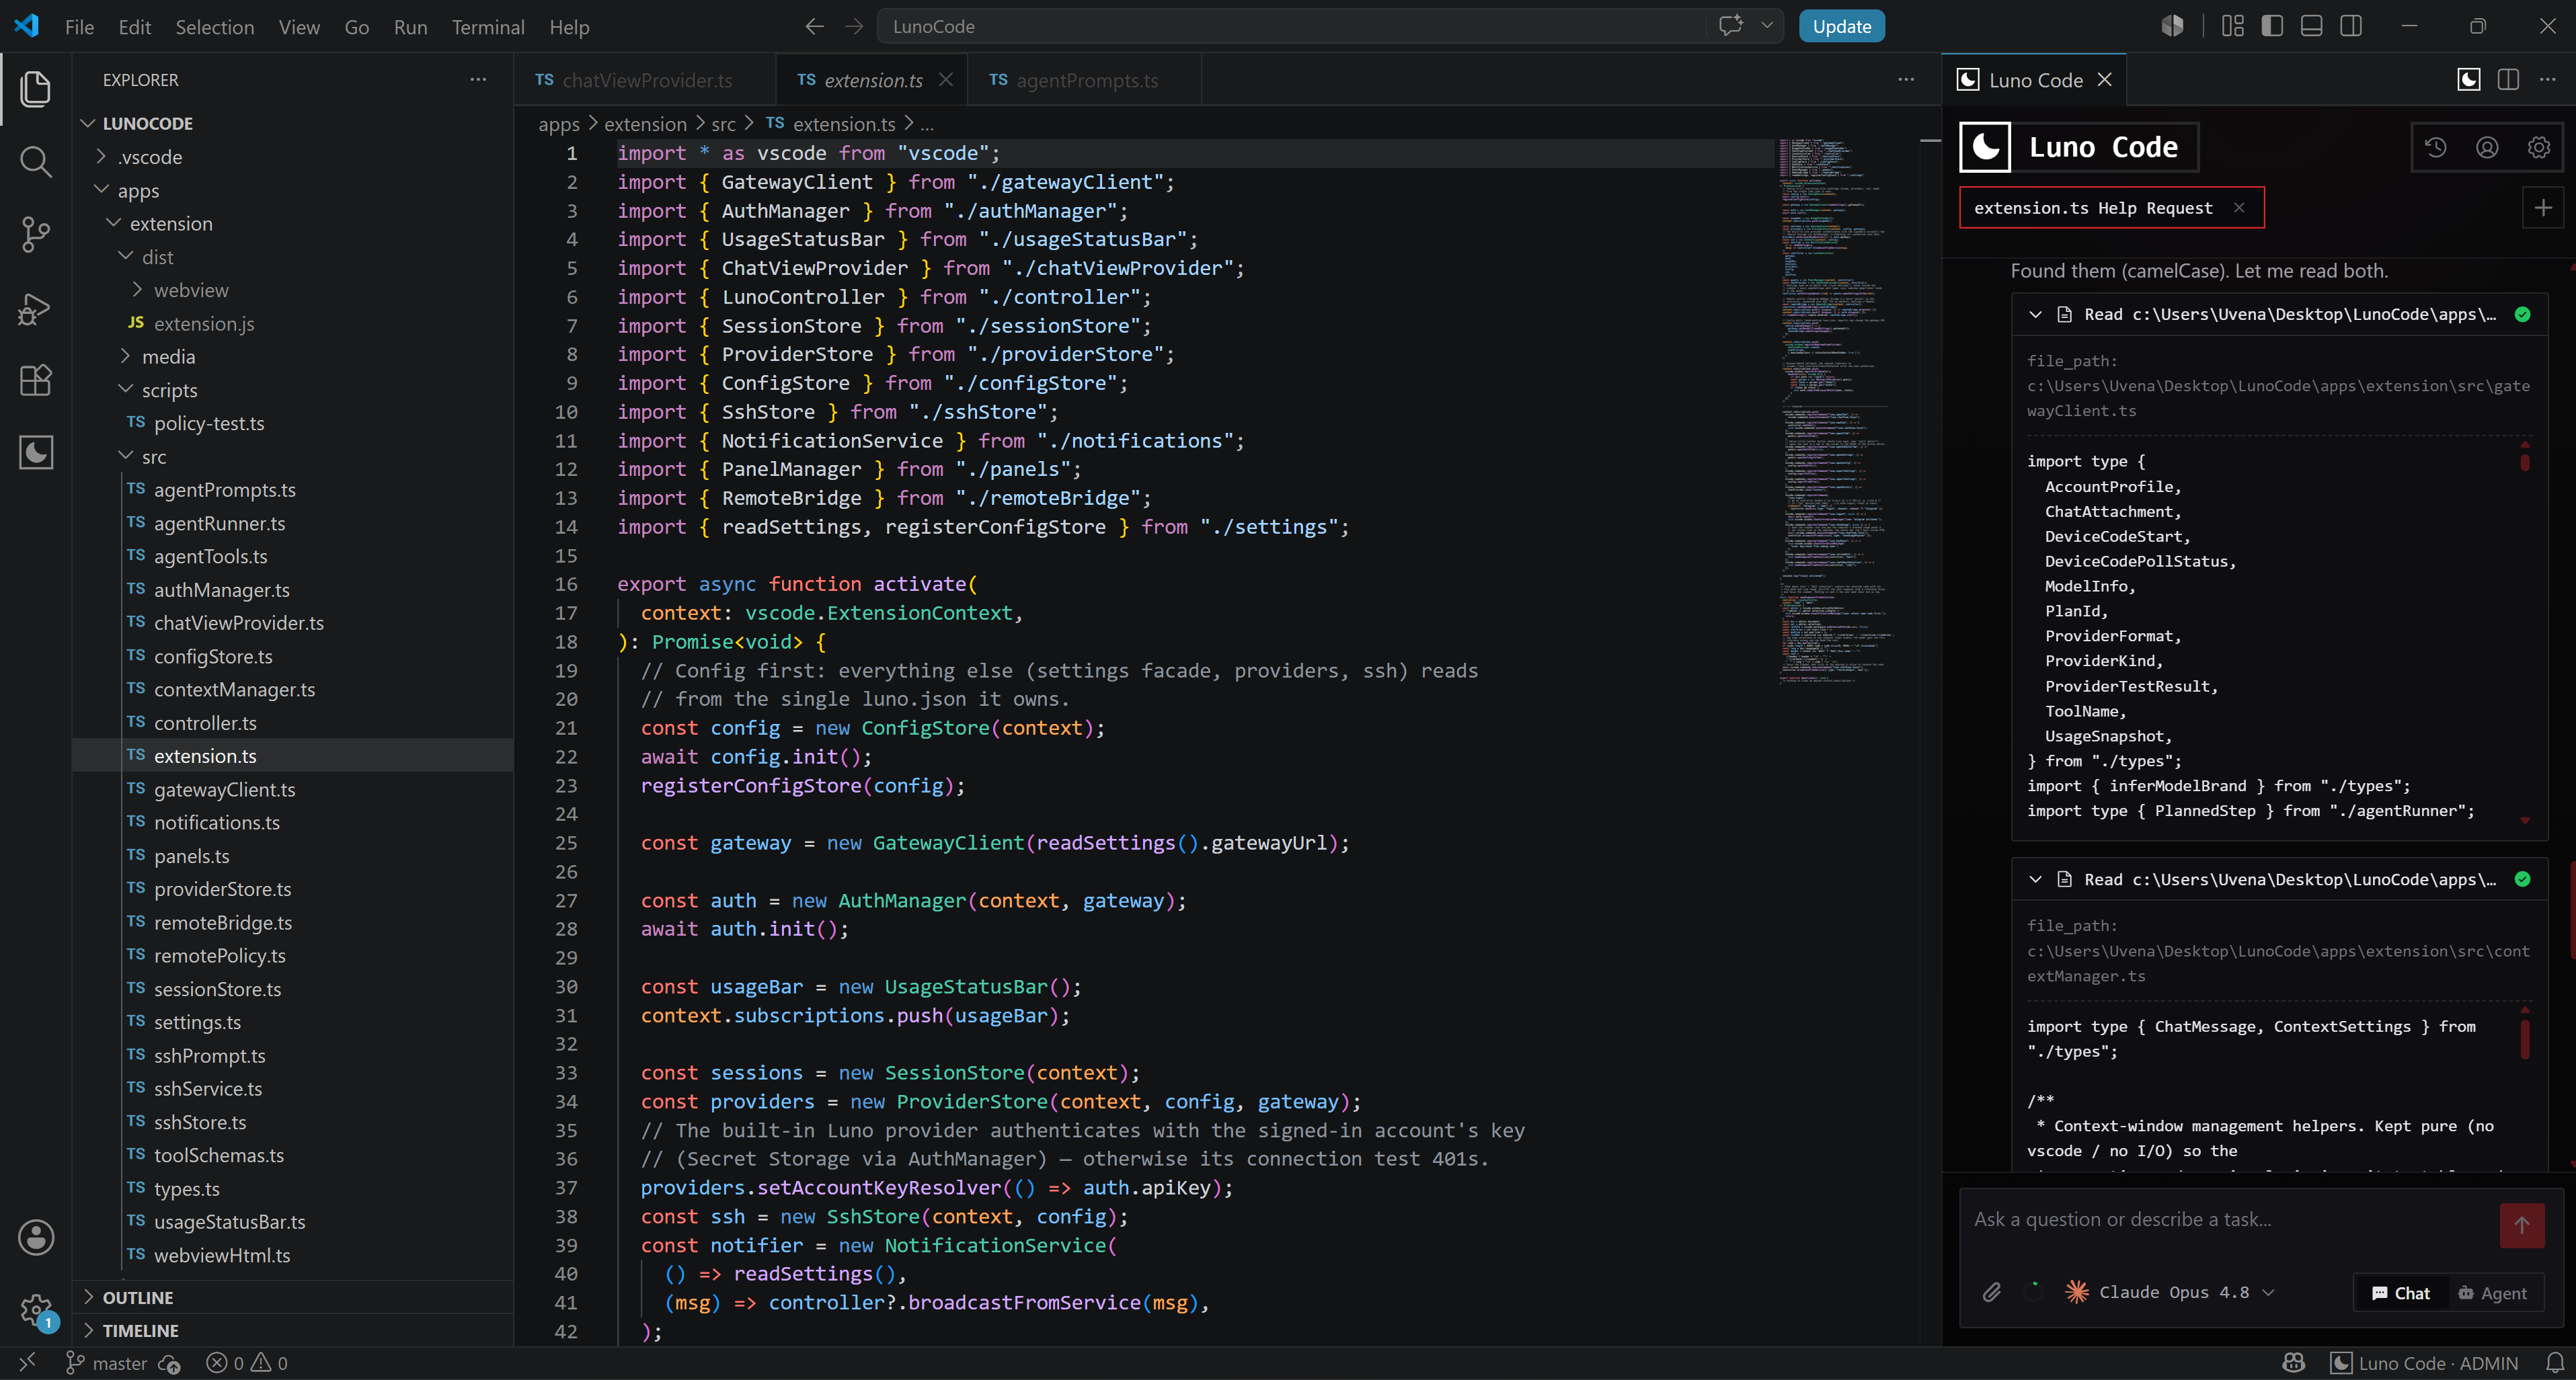Open the master branch in status bar

106,1363
